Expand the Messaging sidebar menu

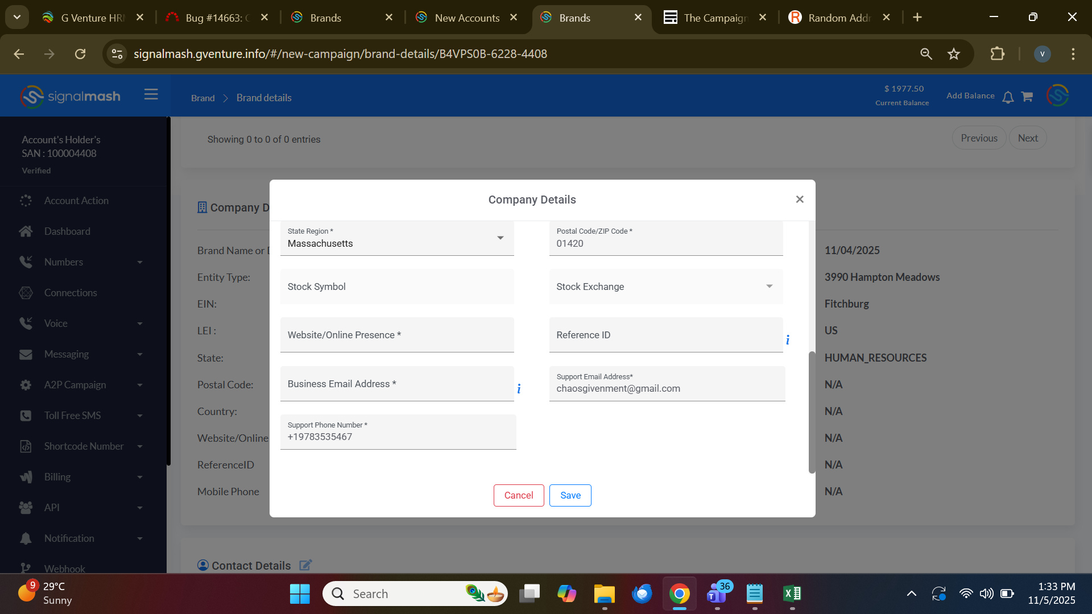(x=67, y=354)
